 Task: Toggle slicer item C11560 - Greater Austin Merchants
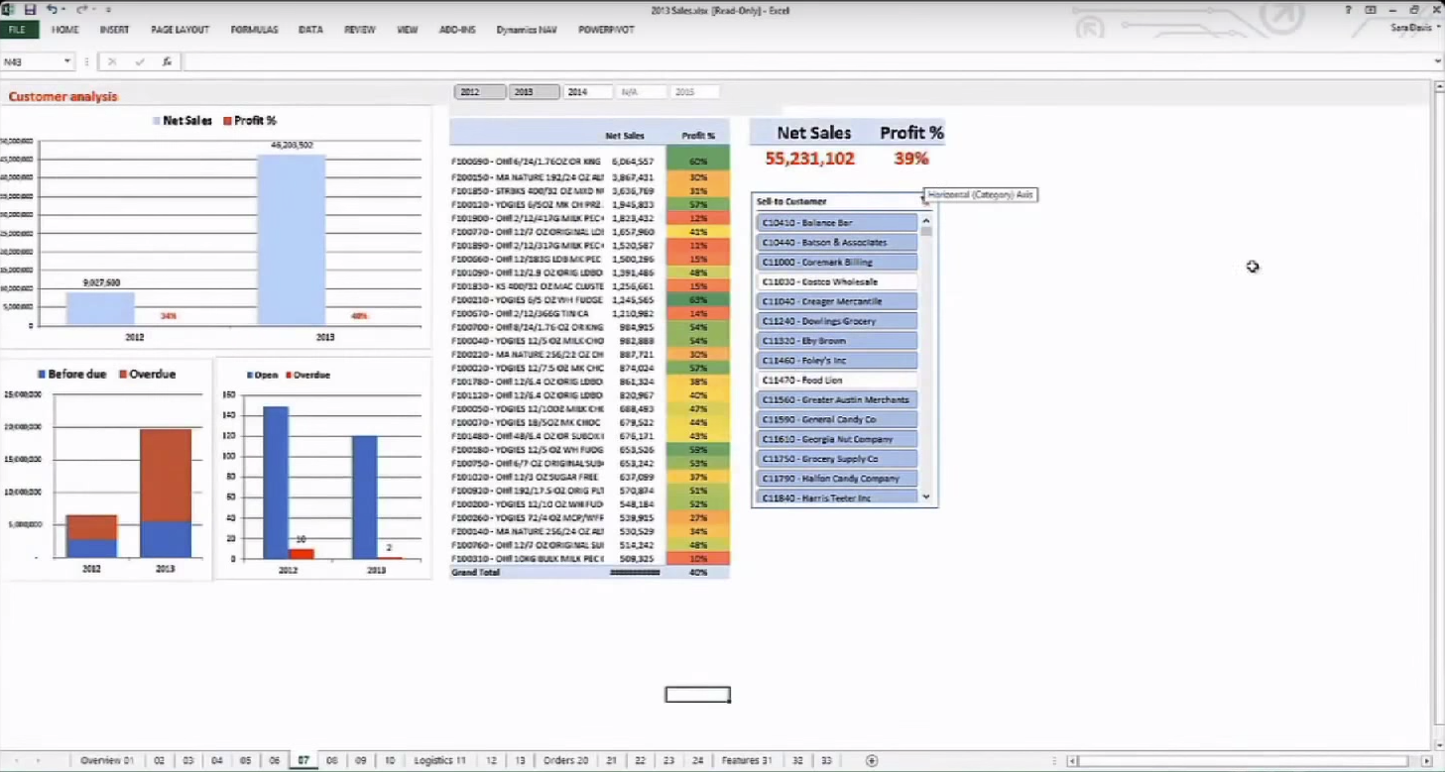(837, 400)
